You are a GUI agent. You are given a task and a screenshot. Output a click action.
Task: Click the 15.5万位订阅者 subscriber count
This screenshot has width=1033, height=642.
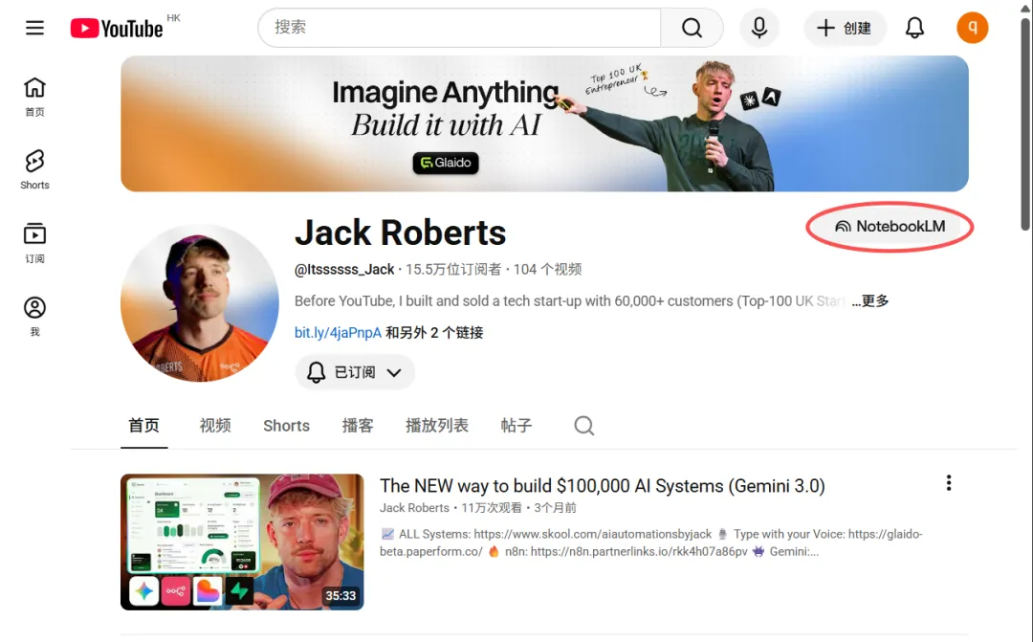pyautogui.click(x=453, y=270)
